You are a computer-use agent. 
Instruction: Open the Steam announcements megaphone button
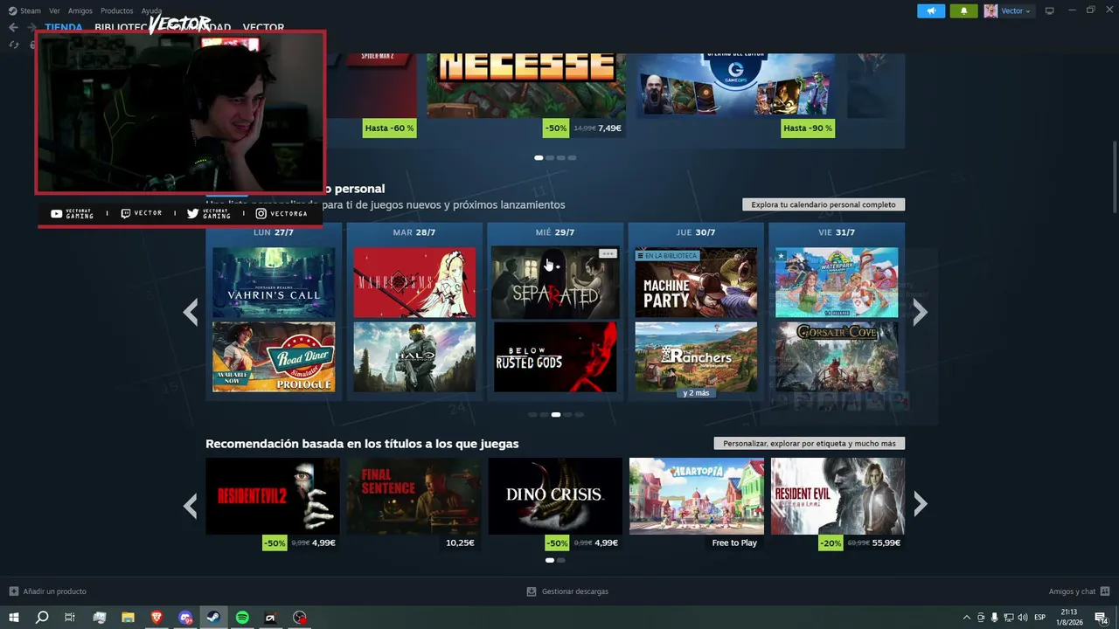(x=931, y=10)
